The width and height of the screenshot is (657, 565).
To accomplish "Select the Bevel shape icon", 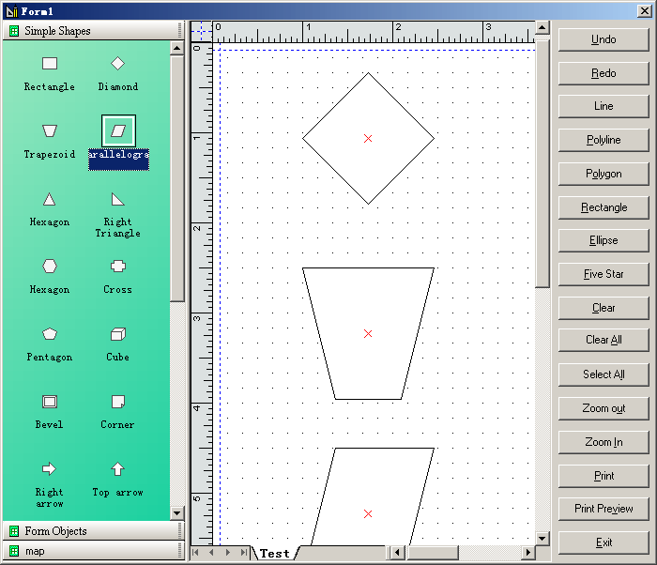I will point(50,402).
